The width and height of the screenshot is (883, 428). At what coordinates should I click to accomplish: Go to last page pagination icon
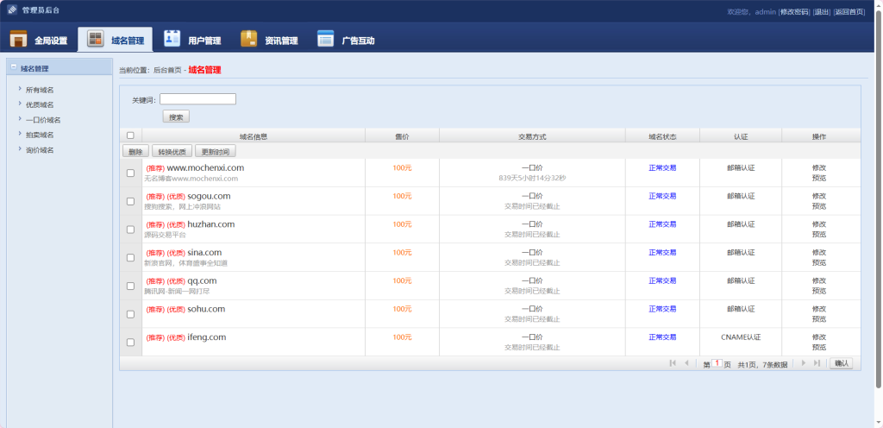817,363
